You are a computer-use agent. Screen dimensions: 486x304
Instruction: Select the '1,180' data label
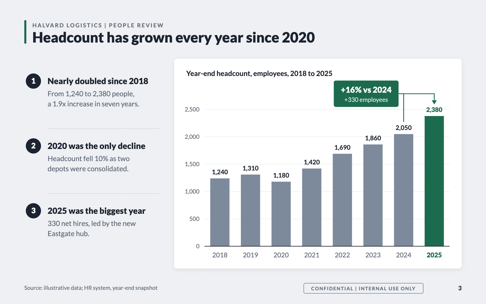pyautogui.click(x=281, y=175)
